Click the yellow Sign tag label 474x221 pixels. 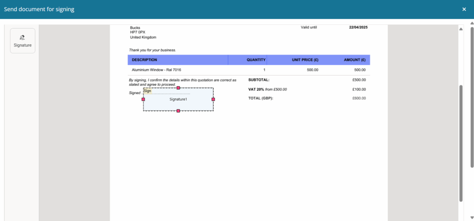click(147, 91)
